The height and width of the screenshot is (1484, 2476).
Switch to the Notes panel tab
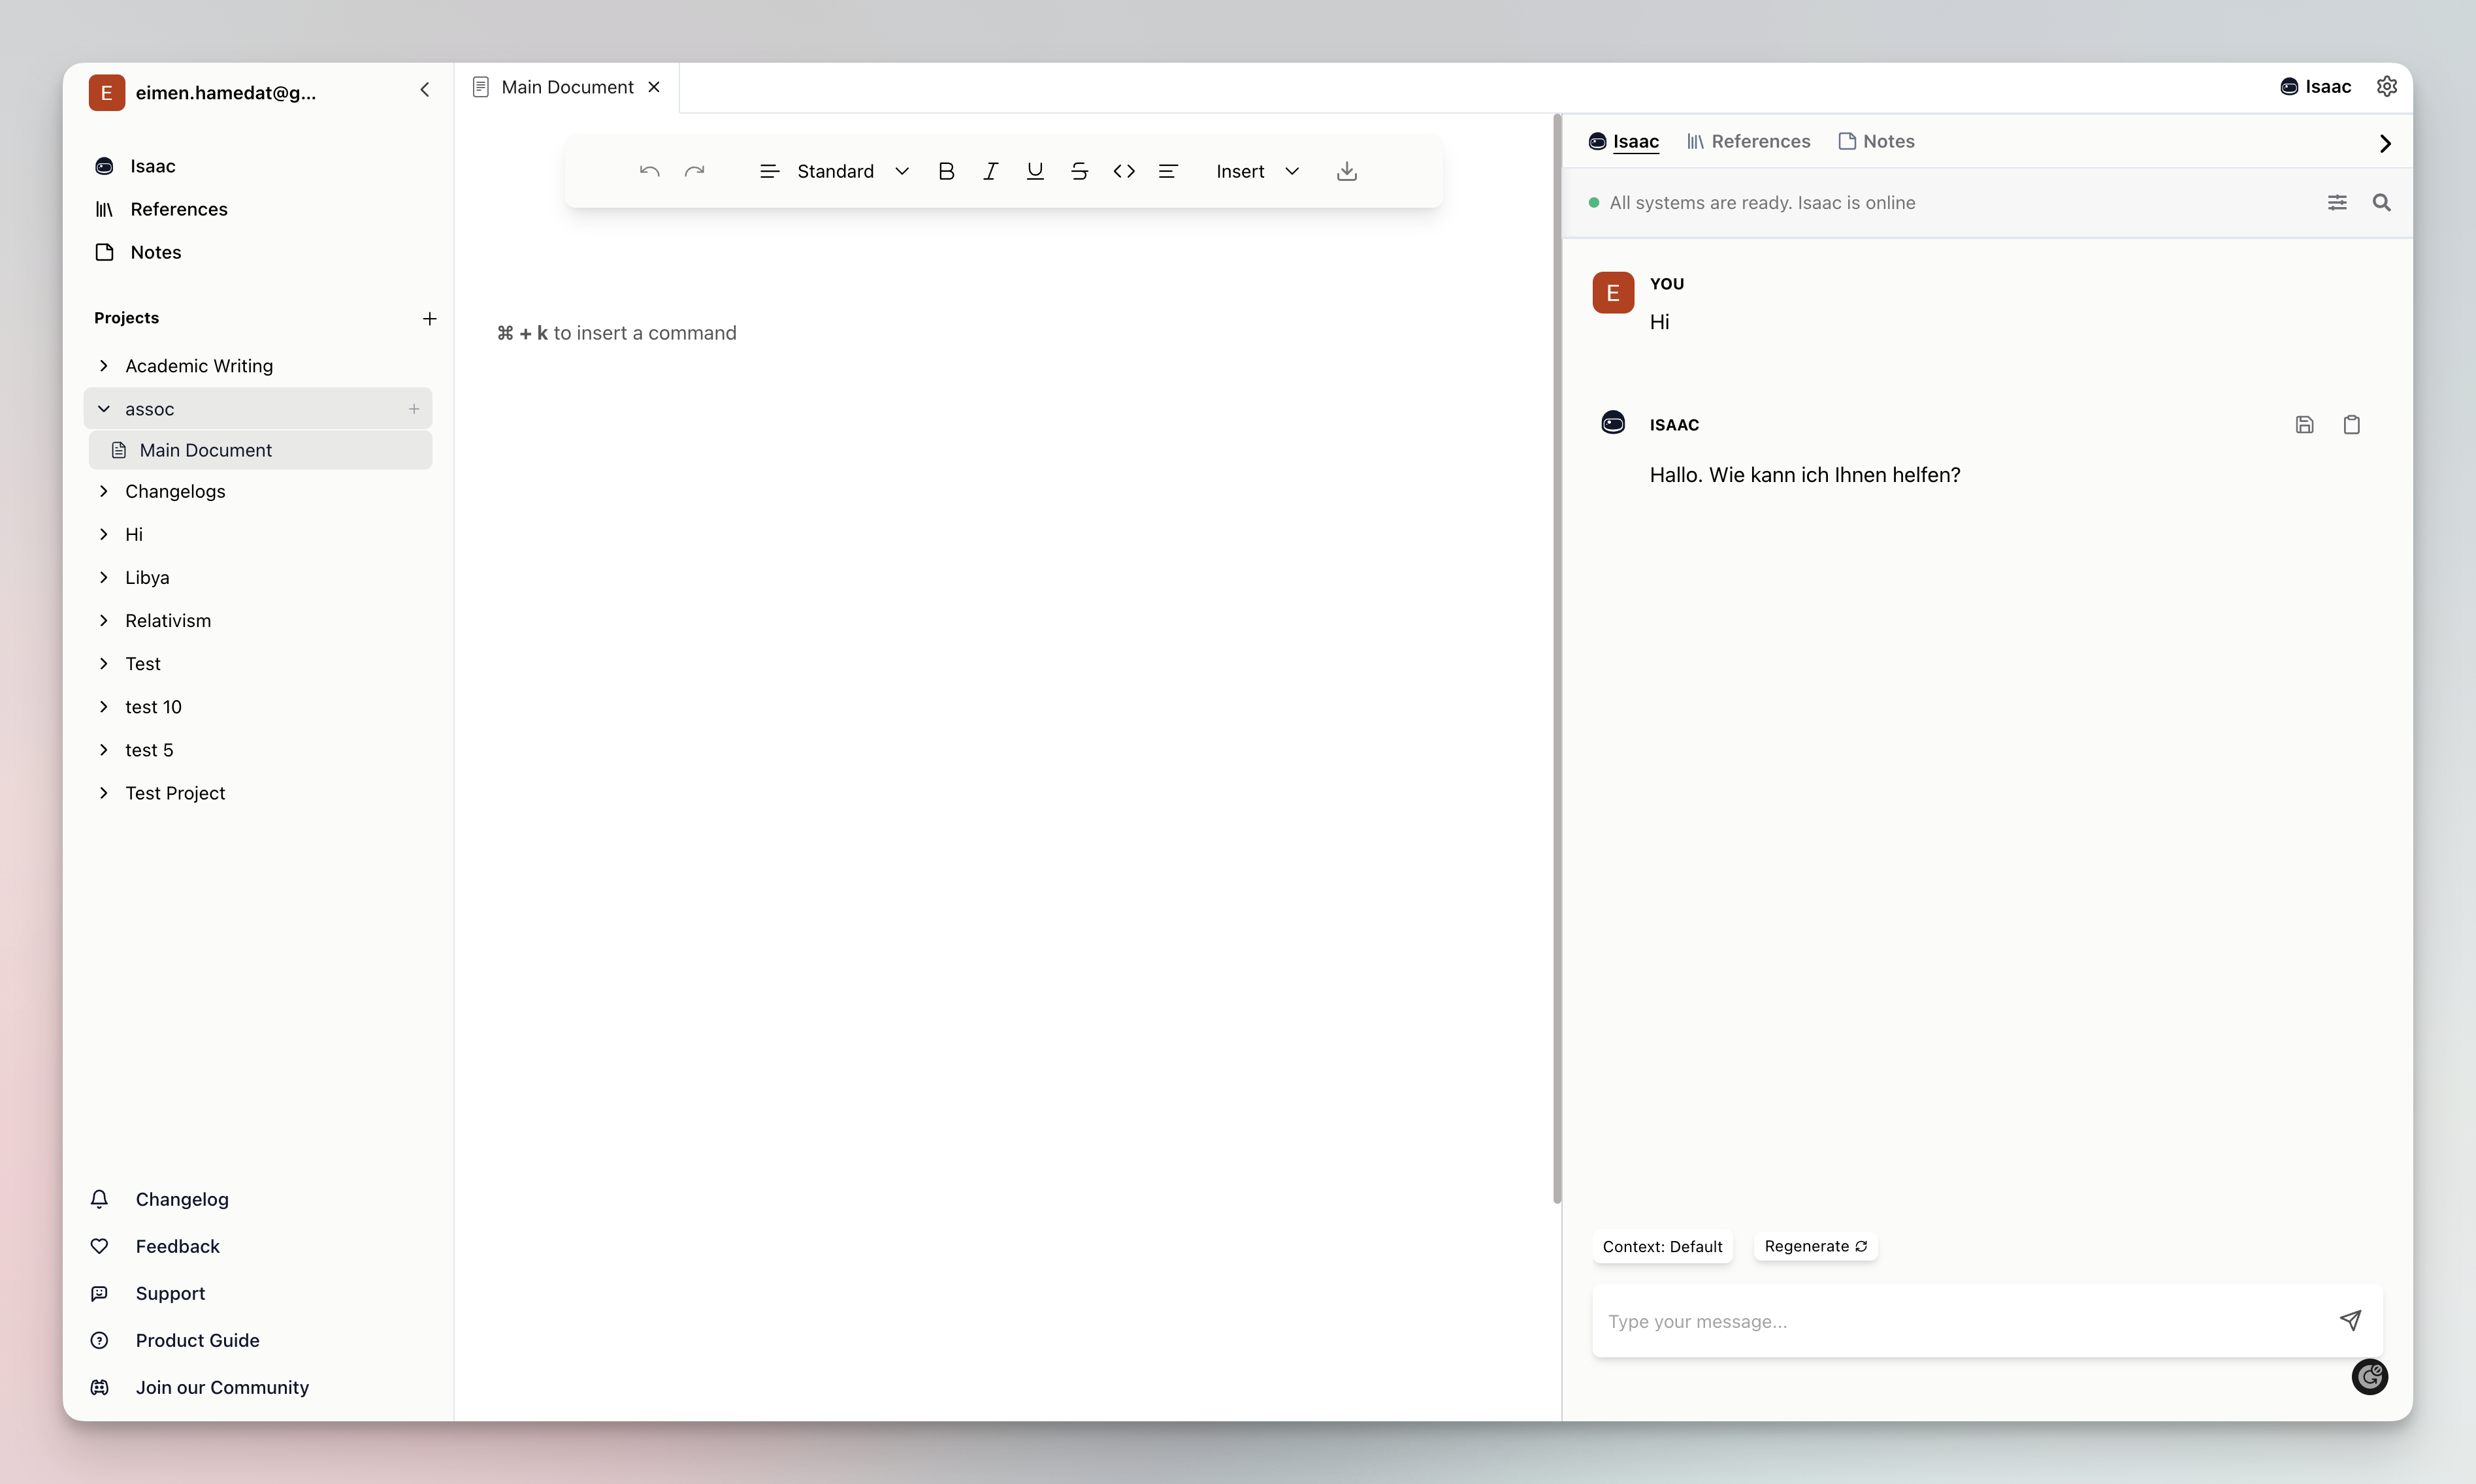point(1876,141)
